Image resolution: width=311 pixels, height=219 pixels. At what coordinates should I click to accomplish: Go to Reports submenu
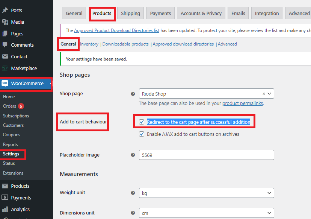tap(10, 144)
